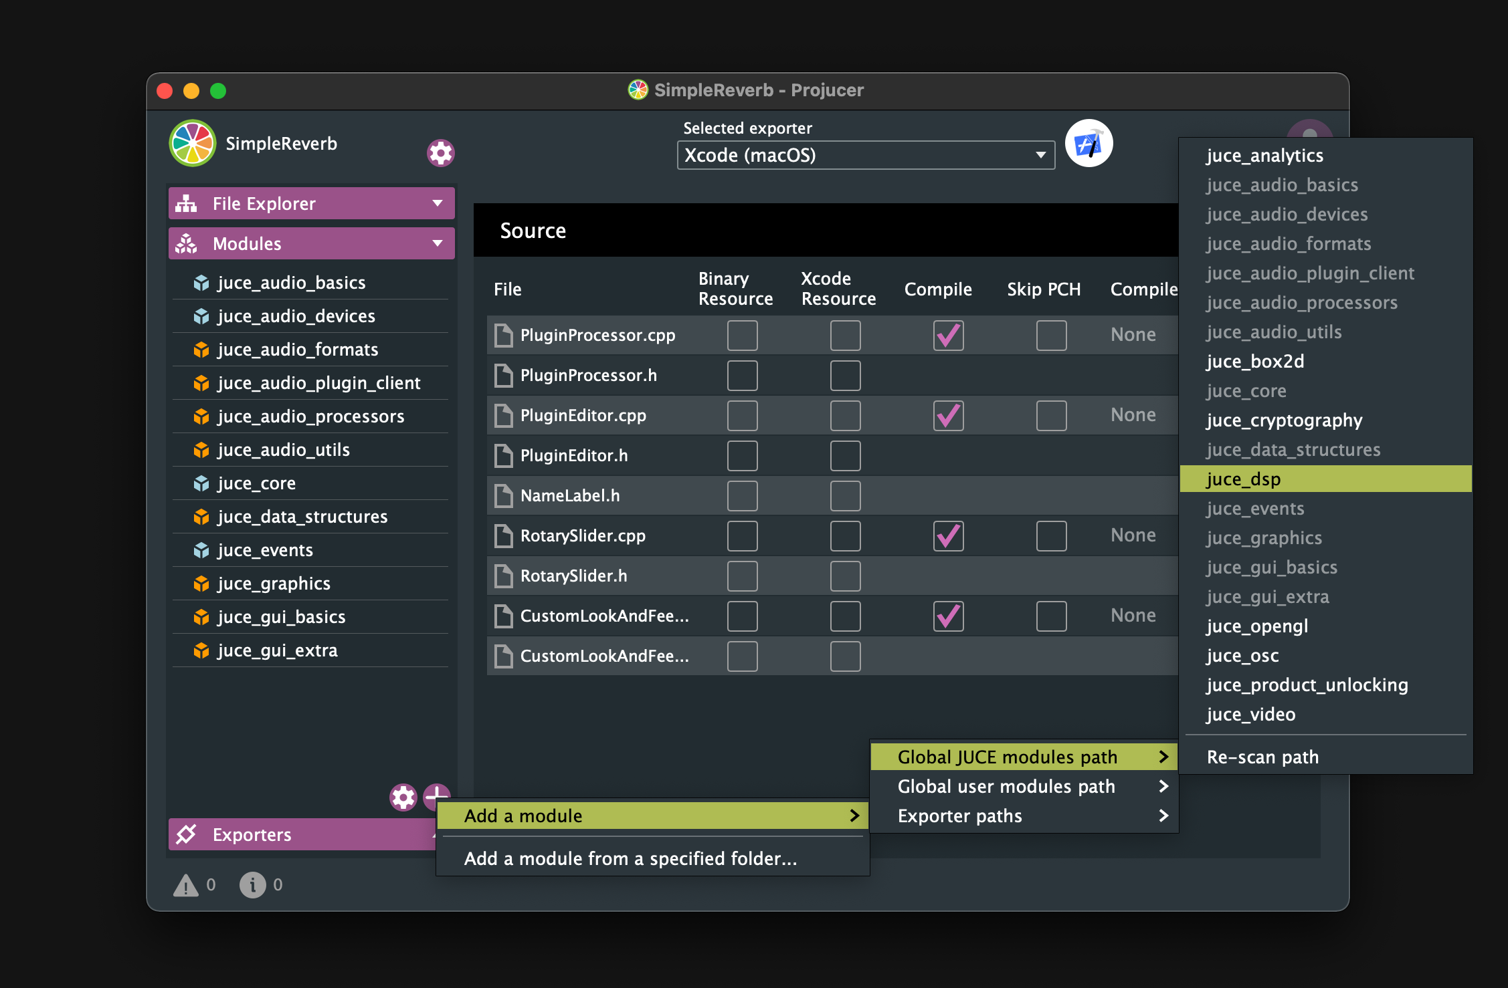Screen dimensions: 1508x988
Task: Enable Binary Resource for PluginProcessor.h
Action: [742, 375]
